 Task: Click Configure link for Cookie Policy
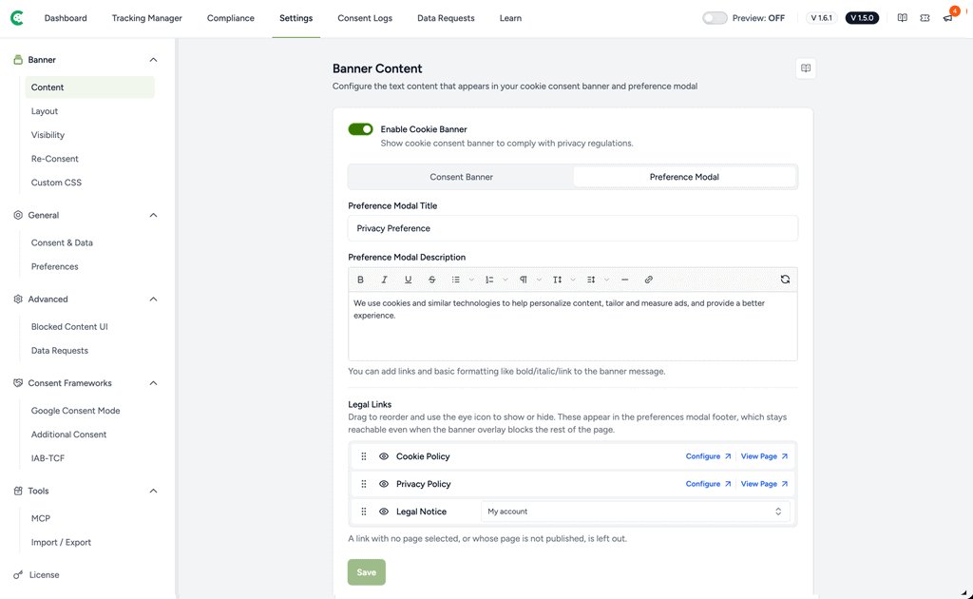point(708,456)
